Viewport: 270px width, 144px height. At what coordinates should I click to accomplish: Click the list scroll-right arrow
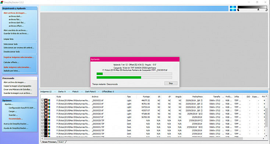(x=263, y=139)
